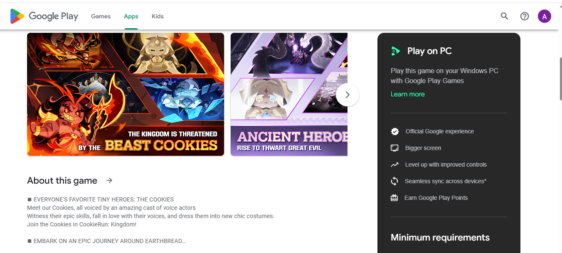Screen dimensions: 562x253
Task: Click the Bigger screen monitor icon
Action: (x=394, y=148)
